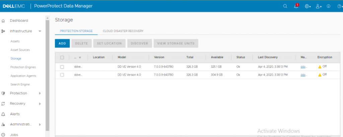Open Protection Engines in sidebar
The height and width of the screenshot is (137, 343).
pos(23,67)
